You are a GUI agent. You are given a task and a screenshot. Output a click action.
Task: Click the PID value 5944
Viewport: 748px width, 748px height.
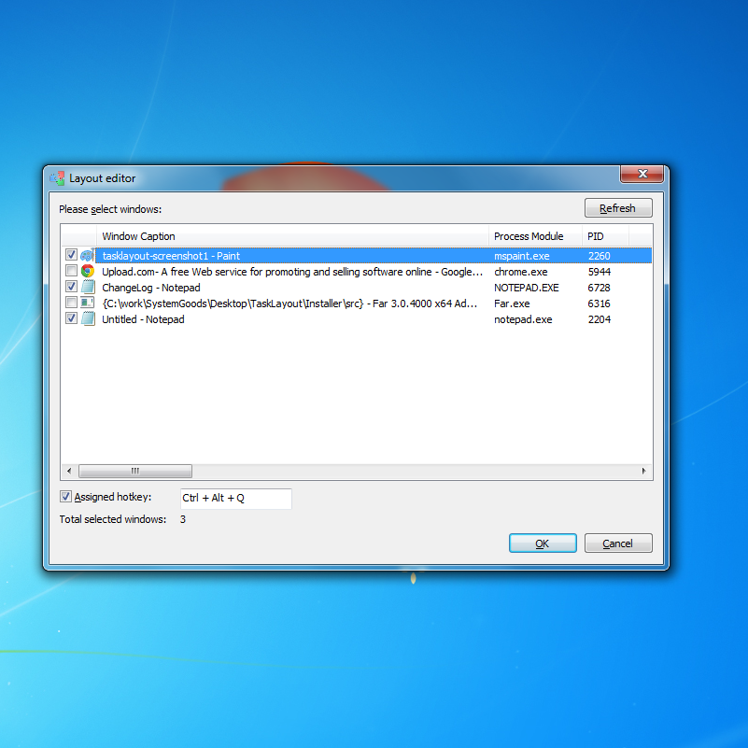click(600, 272)
